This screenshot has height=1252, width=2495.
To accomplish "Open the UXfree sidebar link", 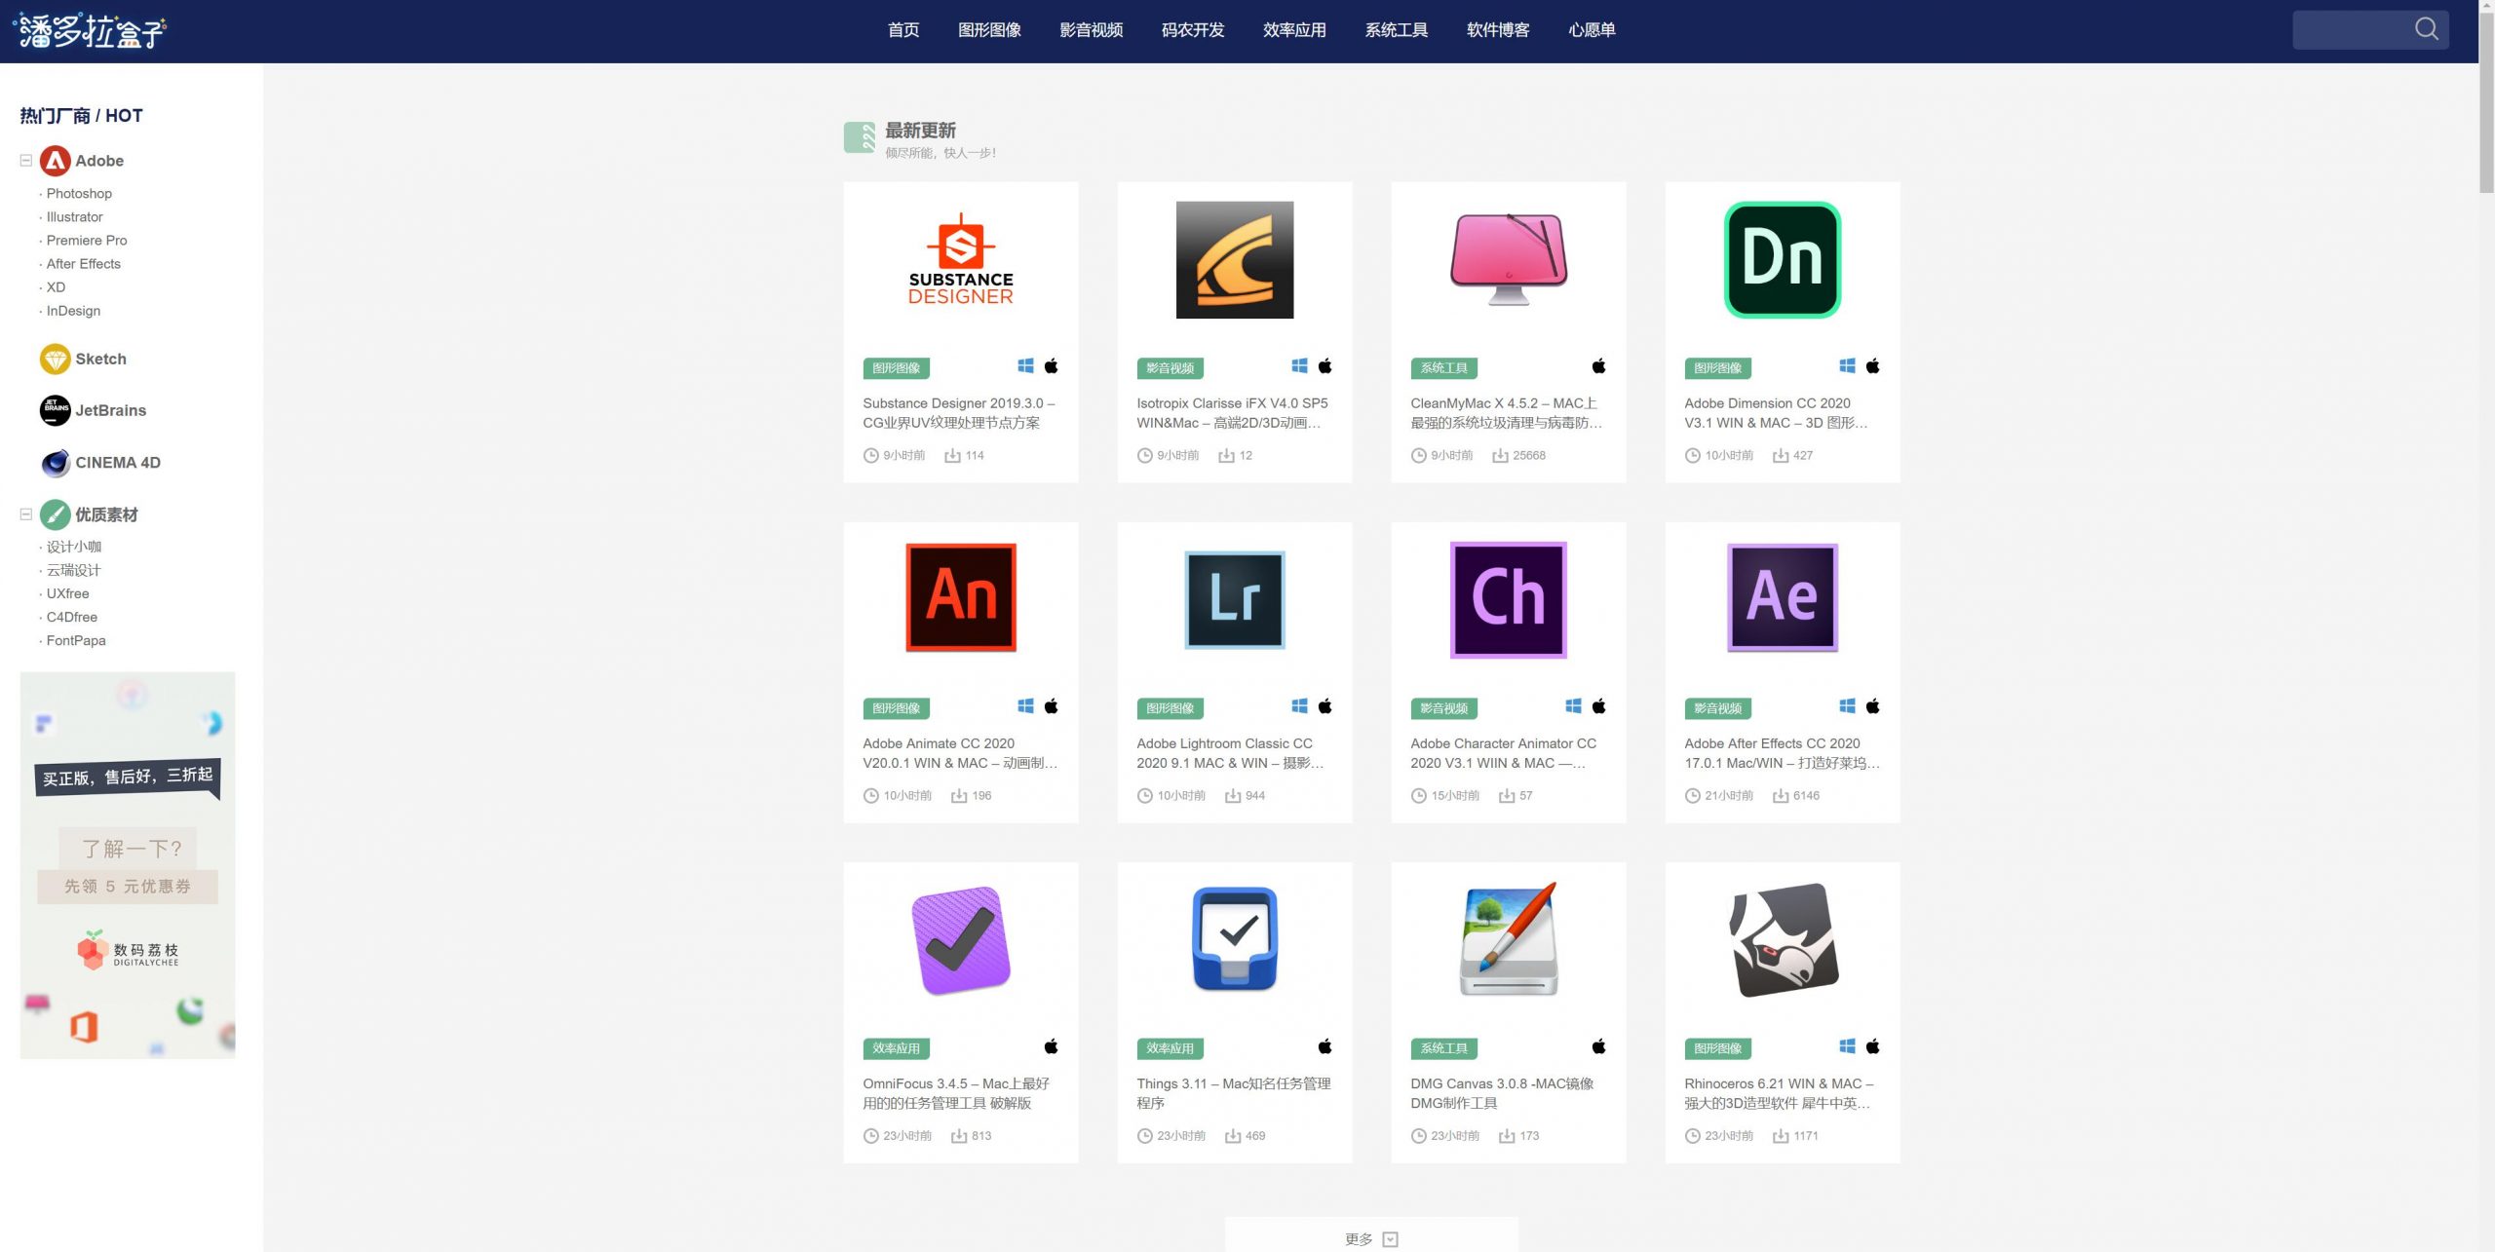I will (x=67, y=593).
